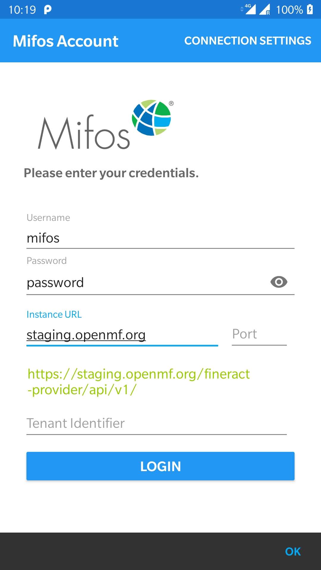Click the data sync arrows next to 4G
Image resolution: width=321 pixels, height=570 pixels.
pos(241,9)
